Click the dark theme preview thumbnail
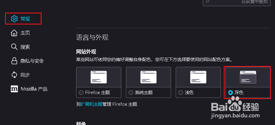Image resolution: width=275 pixels, height=125 pixels. coord(248,77)
